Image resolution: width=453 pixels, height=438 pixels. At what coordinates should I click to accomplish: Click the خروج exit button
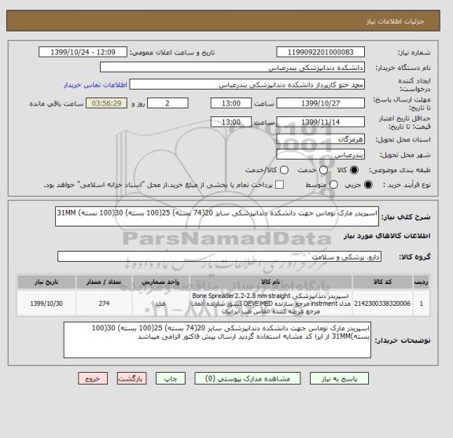click(x=93, y=378)
